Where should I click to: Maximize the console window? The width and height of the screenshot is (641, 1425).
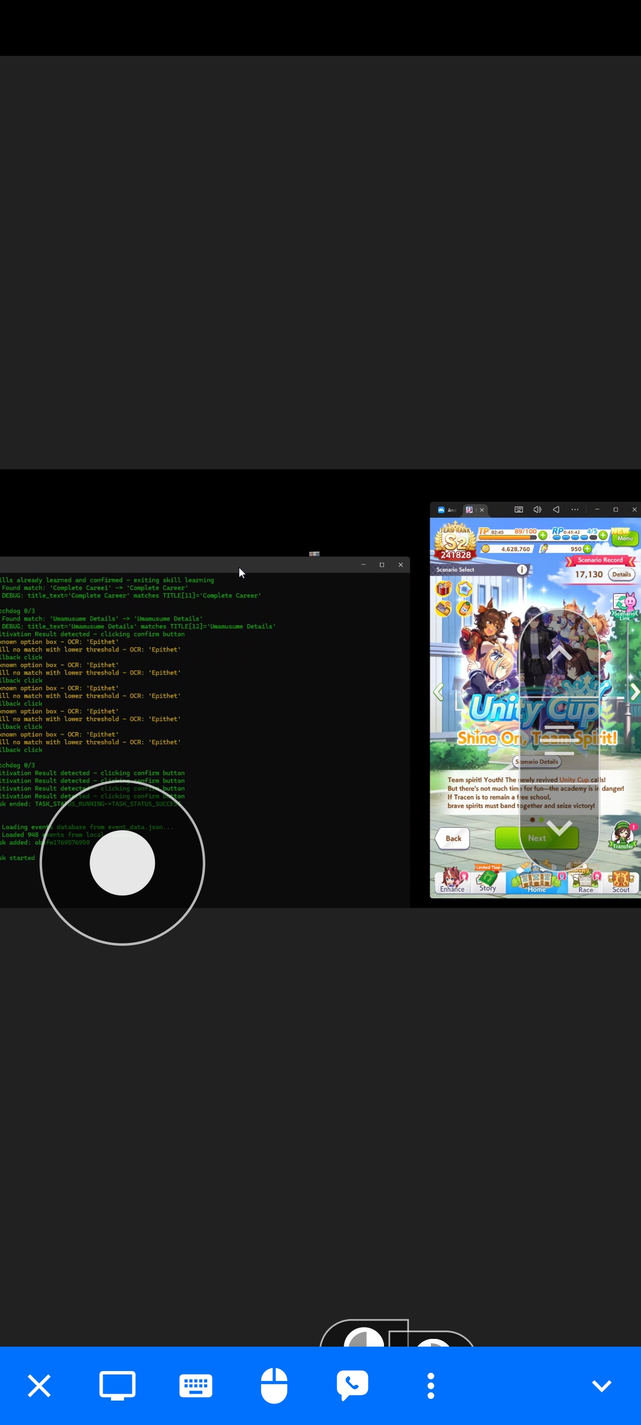(382, 565)
